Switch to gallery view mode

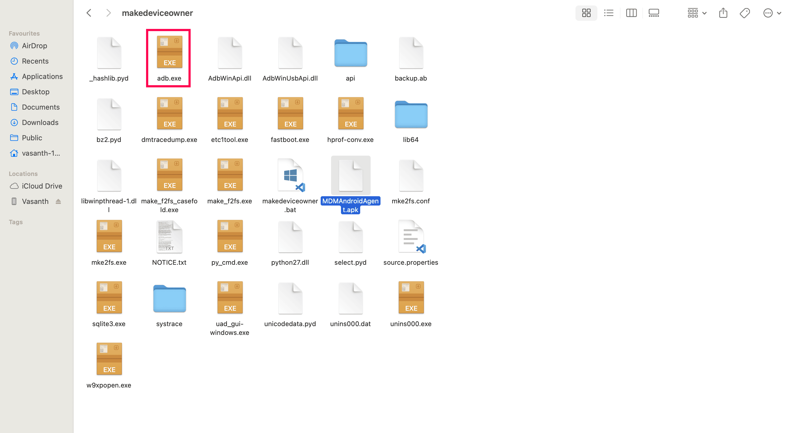click(654, 13)
